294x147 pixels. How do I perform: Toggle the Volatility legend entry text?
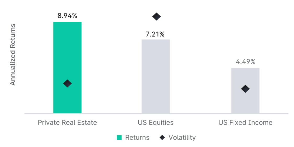tap(182, 138)
